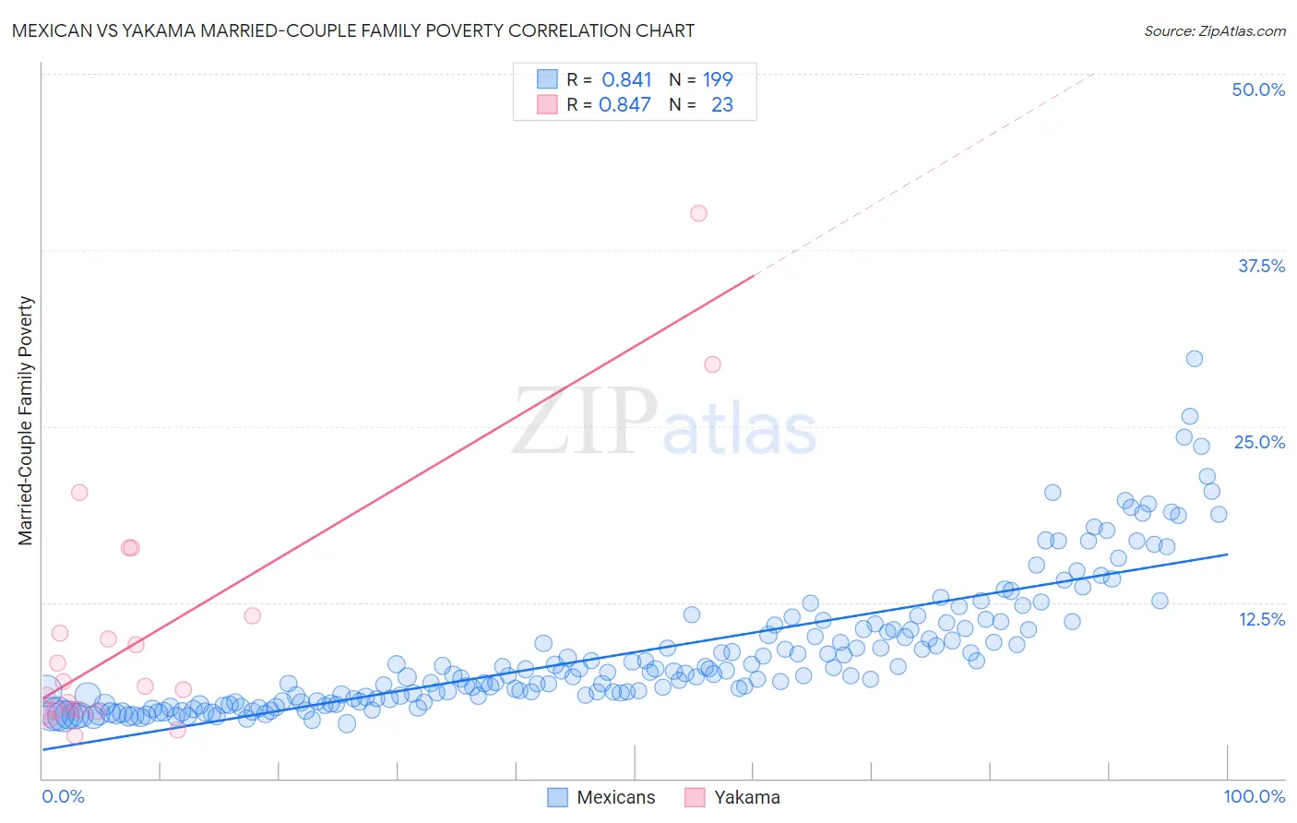
Task: Click the pink Yakama point near 29% poverty
Action: [x=712, y=364]
